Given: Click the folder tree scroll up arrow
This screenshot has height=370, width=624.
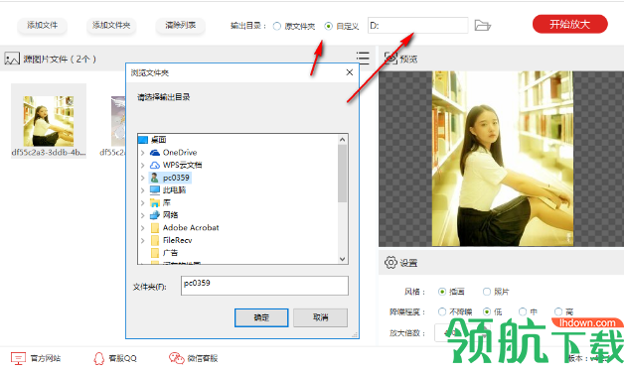Looking at the screenshot, I should click(342, 140).
